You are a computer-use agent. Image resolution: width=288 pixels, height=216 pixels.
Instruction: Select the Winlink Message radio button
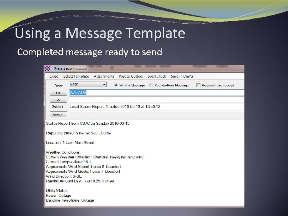116,85
